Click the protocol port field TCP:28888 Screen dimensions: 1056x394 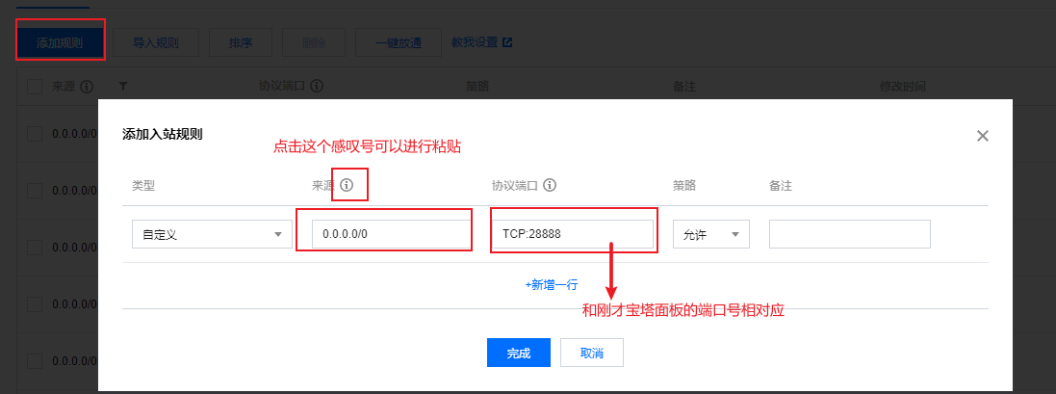[573, 234]
